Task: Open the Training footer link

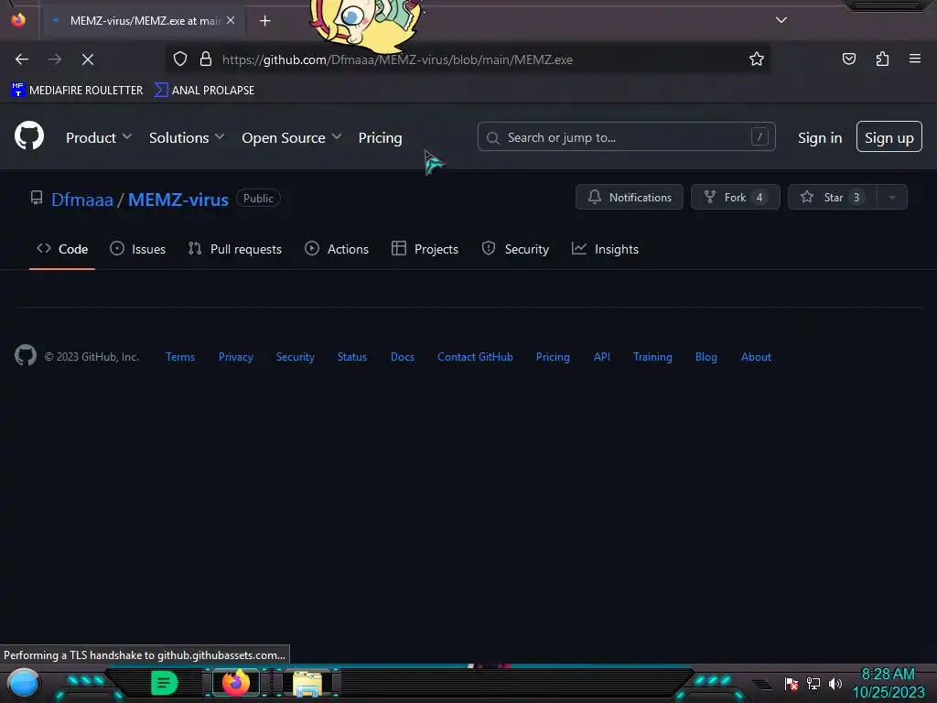Action: tap(652, 357)
